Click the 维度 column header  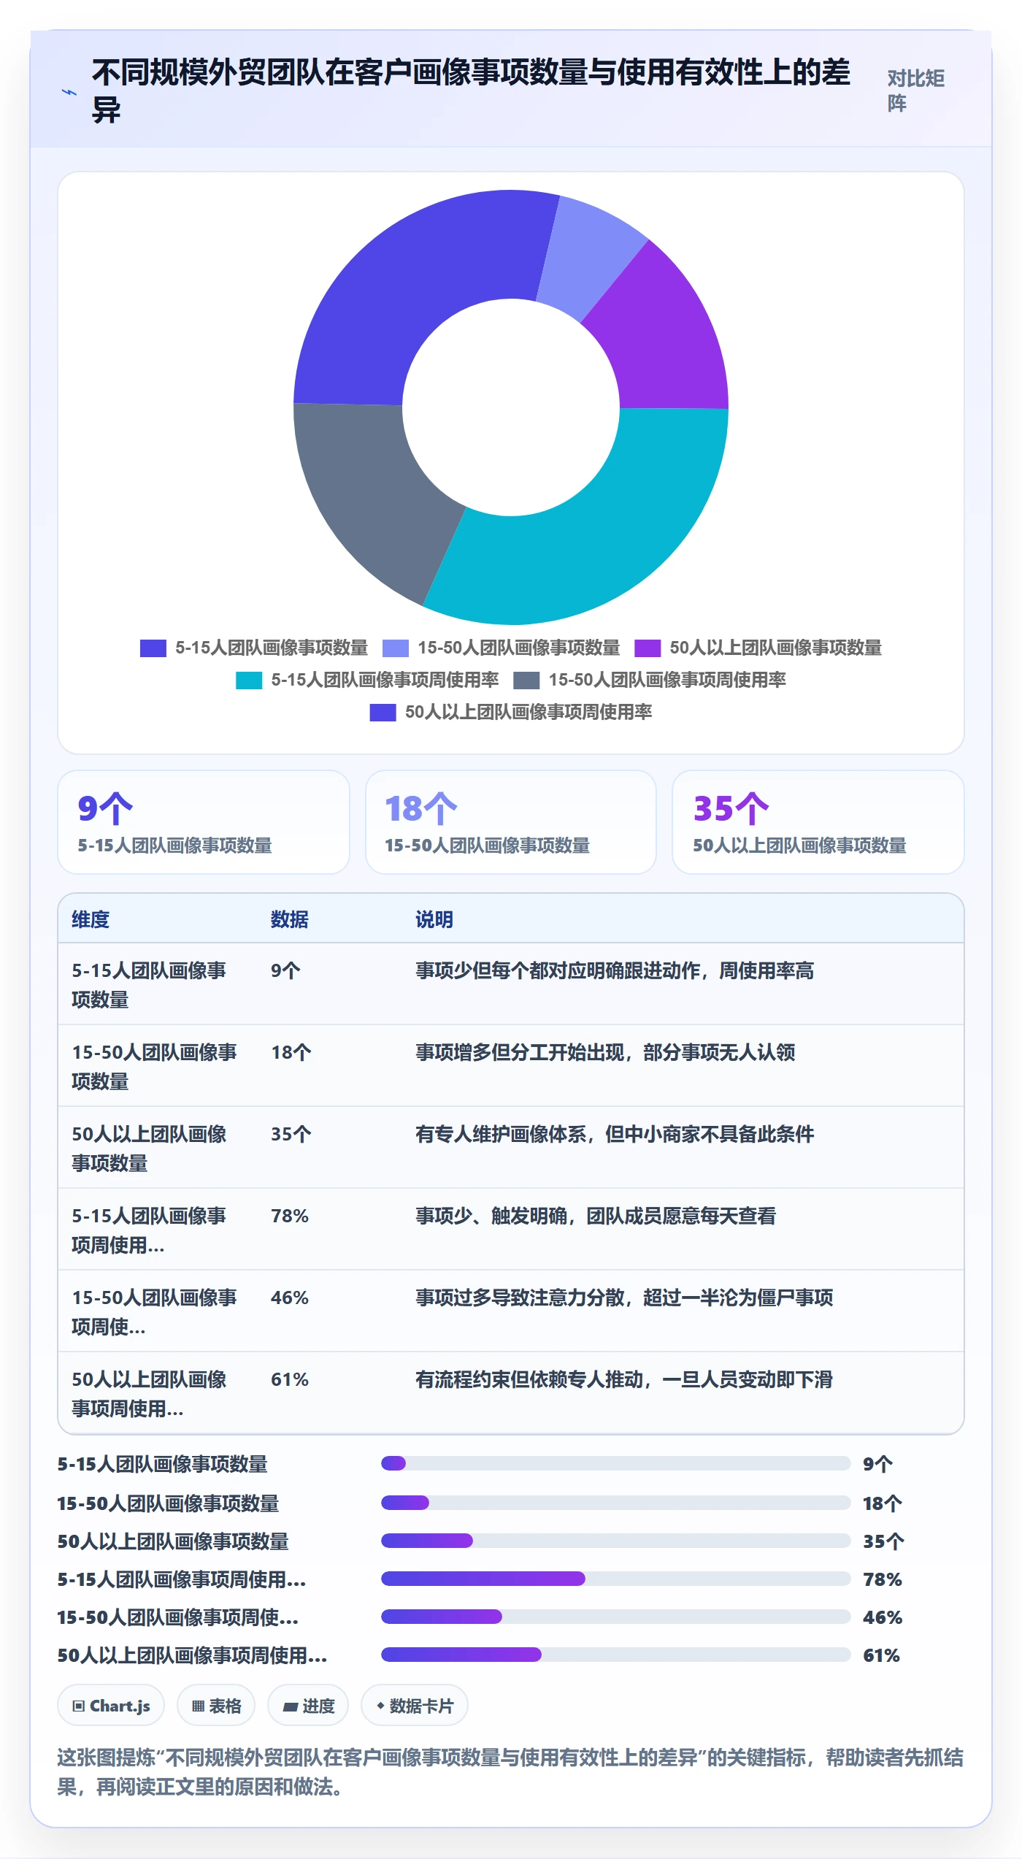[91, 919]
